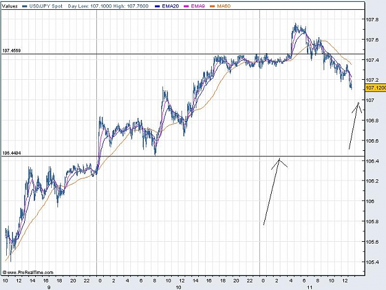The width and height of the screenshot is (386, 290).
Task: Click the EMA9 legend label
Action: (x=198, y=6)
